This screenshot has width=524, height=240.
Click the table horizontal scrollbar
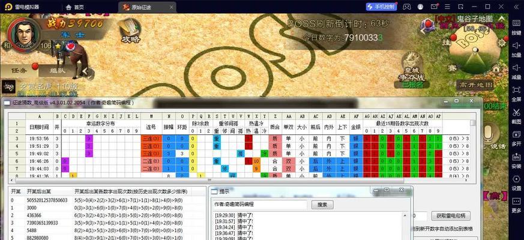pyautogui.click(x=209, y=181)
